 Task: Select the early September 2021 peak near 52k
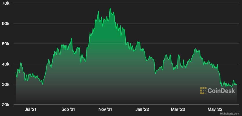click(72, 38)
